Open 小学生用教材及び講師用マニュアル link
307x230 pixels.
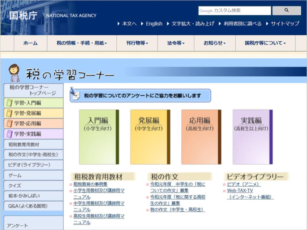[x=99, y=194]
